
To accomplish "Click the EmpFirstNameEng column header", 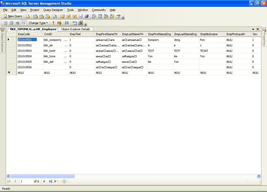I will click(x=160, y=34).
